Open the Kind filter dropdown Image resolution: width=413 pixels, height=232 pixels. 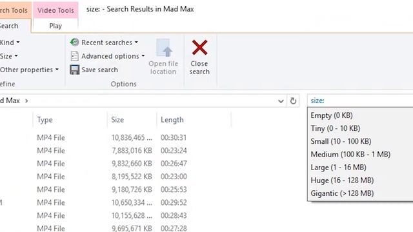[10, 43]
